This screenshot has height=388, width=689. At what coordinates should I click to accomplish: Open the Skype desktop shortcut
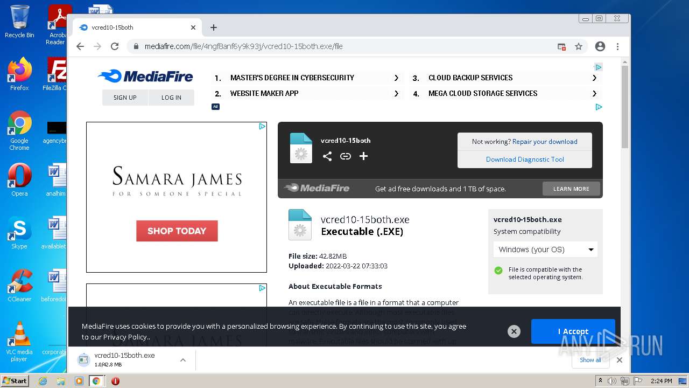(x=19, y=233)
